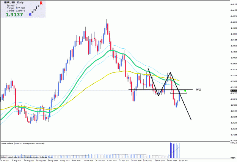Click the Candle 02:09:18 countdown

pos(16,11)
